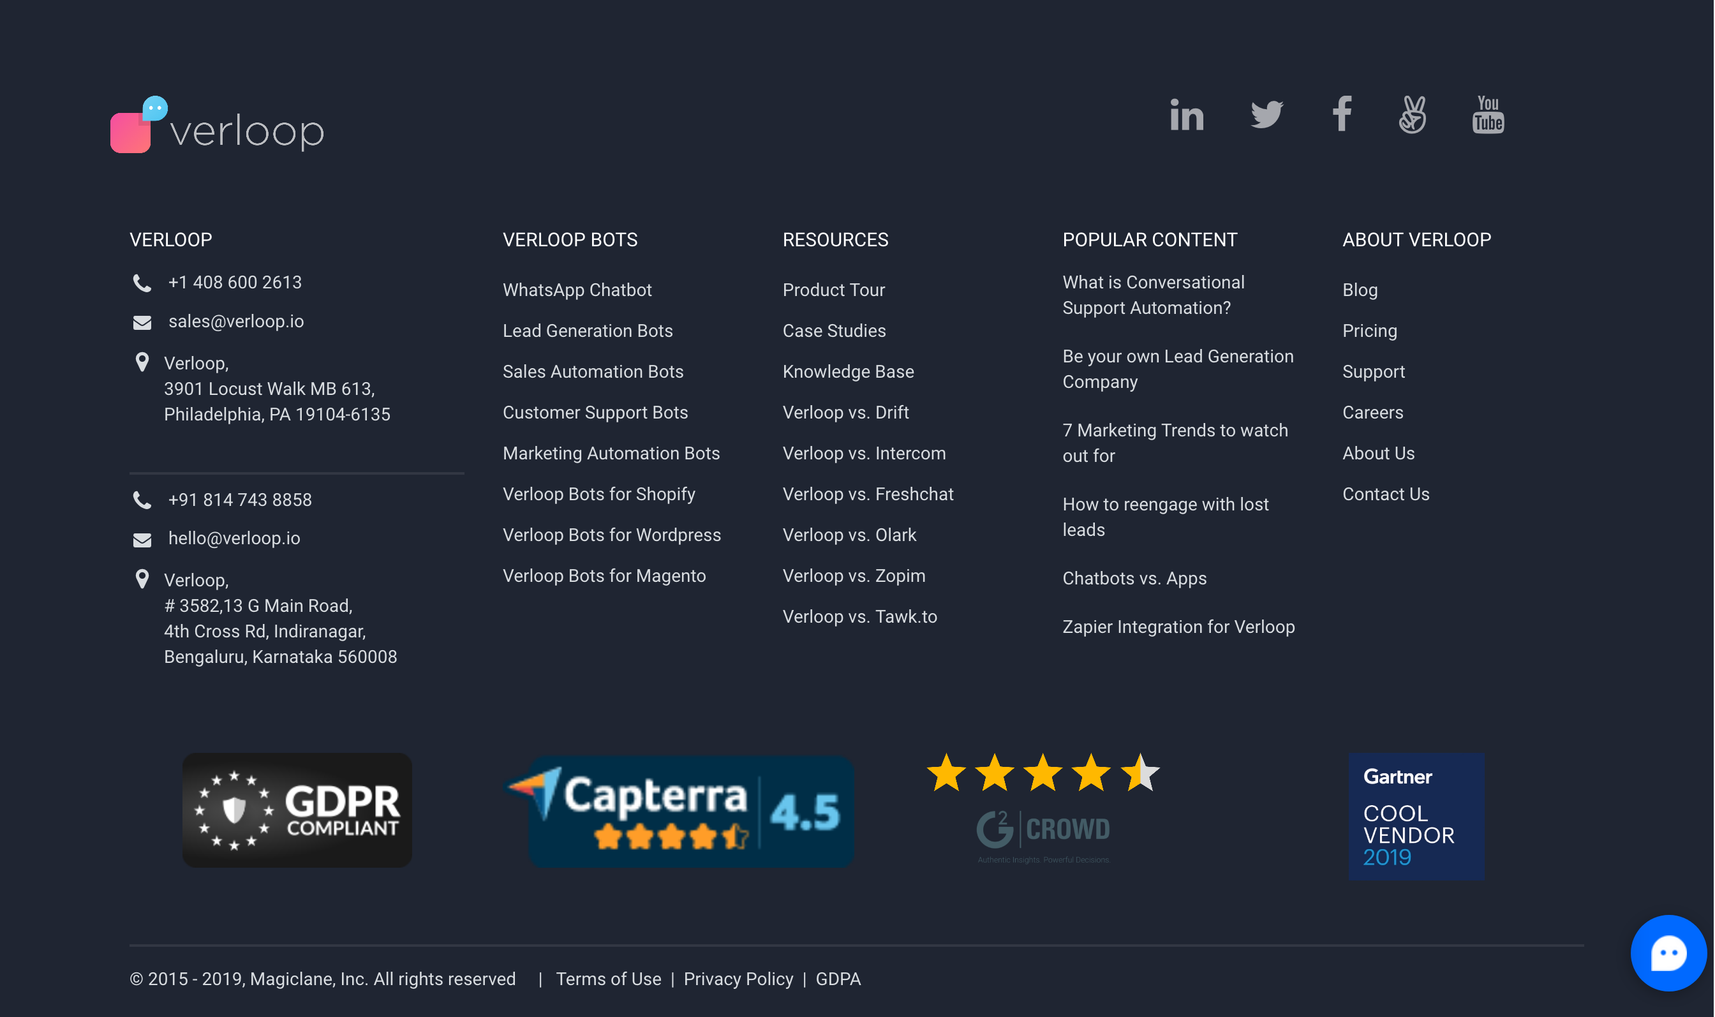Open Verloop vs. Intercom comparison

tap(864, 454)
